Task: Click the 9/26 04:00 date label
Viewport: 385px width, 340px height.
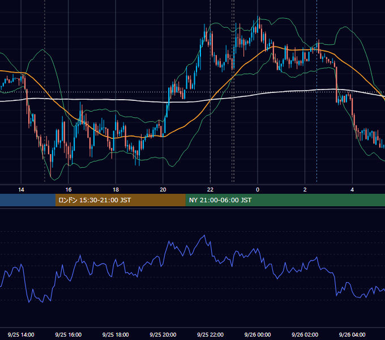Action: tap(352, 334)
